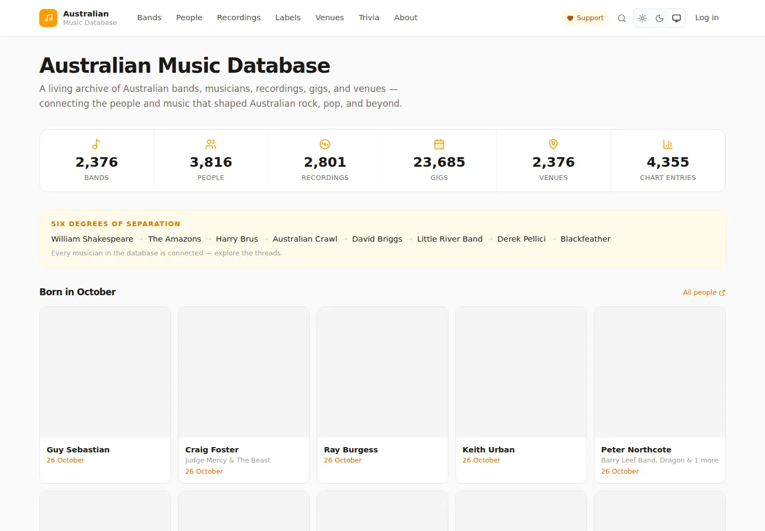765x531 pixels.
Task: Open Craig Foster's photo thumbnail
Action: click(244, 372)
